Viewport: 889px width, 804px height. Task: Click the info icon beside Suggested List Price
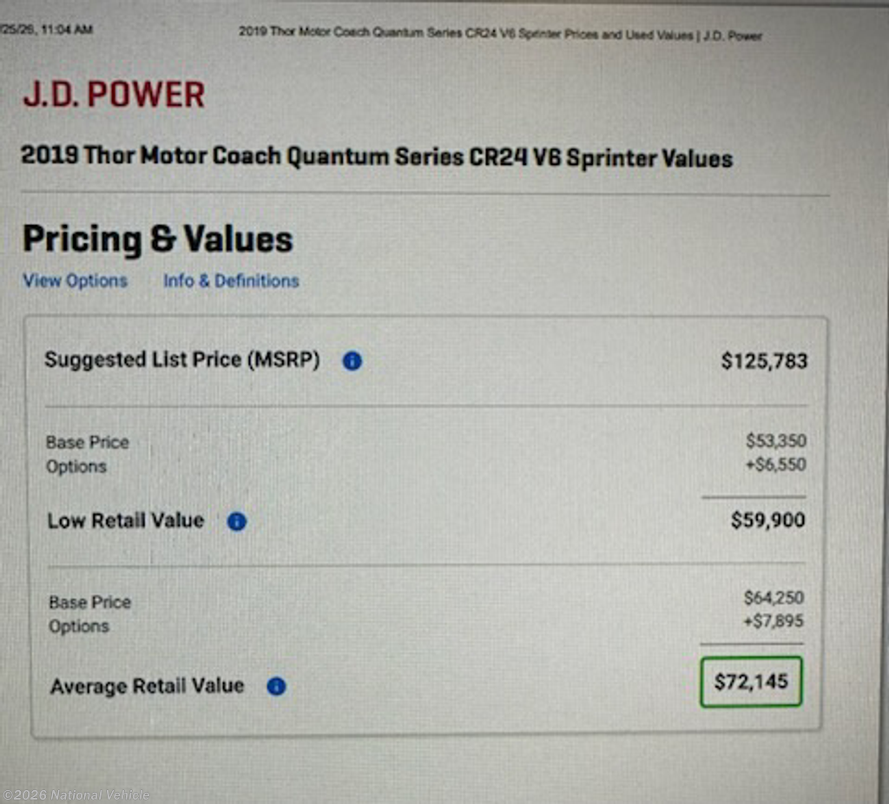[x=352, y=361]
